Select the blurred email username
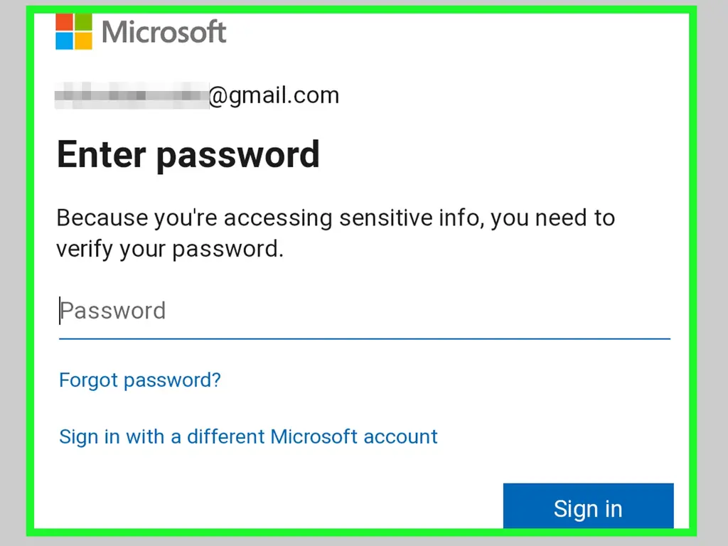 [132, 95]
